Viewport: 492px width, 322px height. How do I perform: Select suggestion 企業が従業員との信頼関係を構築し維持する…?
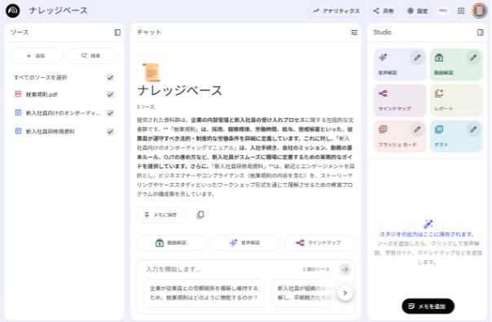point(204,293)
